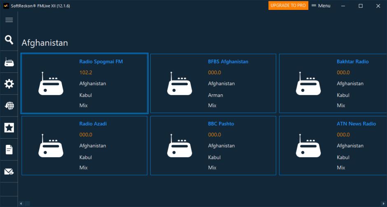
Task: Select Radio Azadi station name
Action: pos(93,124)
